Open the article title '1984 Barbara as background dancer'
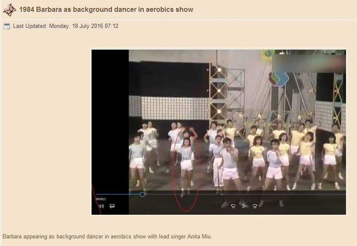The height and width of the screenshot is (246, 357). click(x=106, y=10)
